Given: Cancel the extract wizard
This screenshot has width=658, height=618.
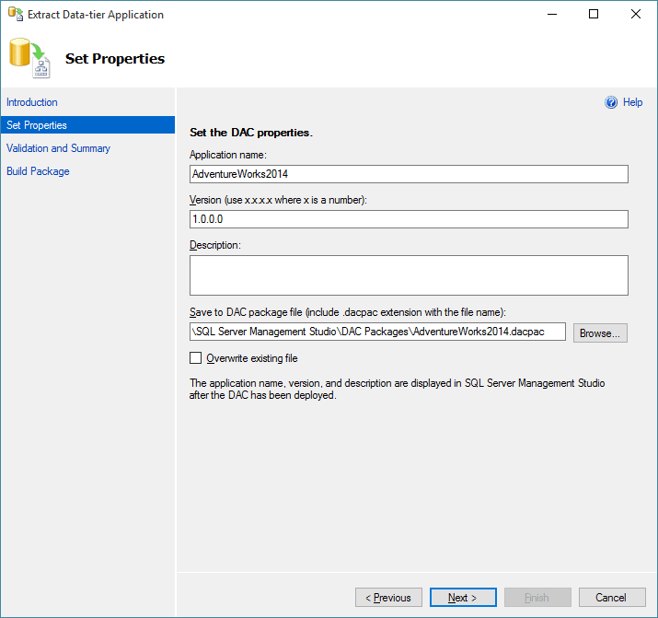Looking at the screenshot, I should [612, 598].
